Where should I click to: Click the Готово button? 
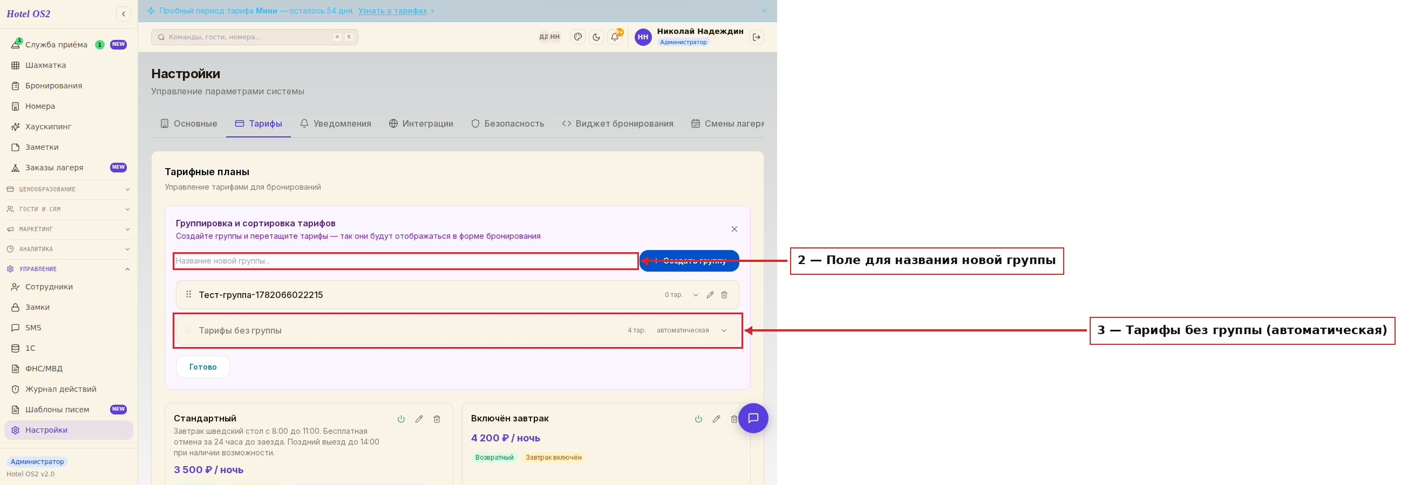(203, 367)
